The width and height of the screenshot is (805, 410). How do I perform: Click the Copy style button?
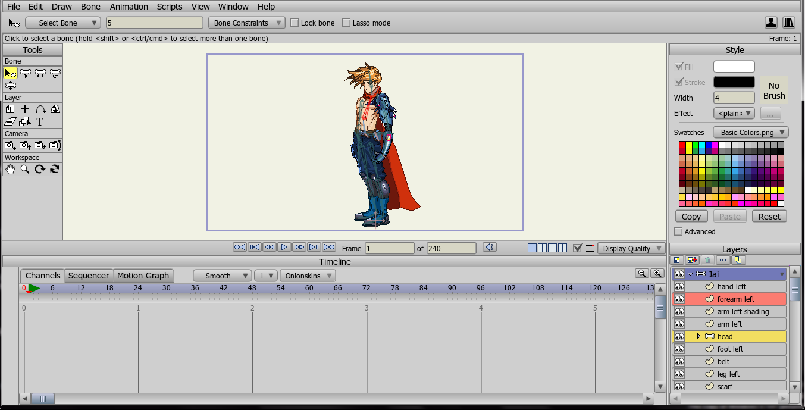click(691, 217)
